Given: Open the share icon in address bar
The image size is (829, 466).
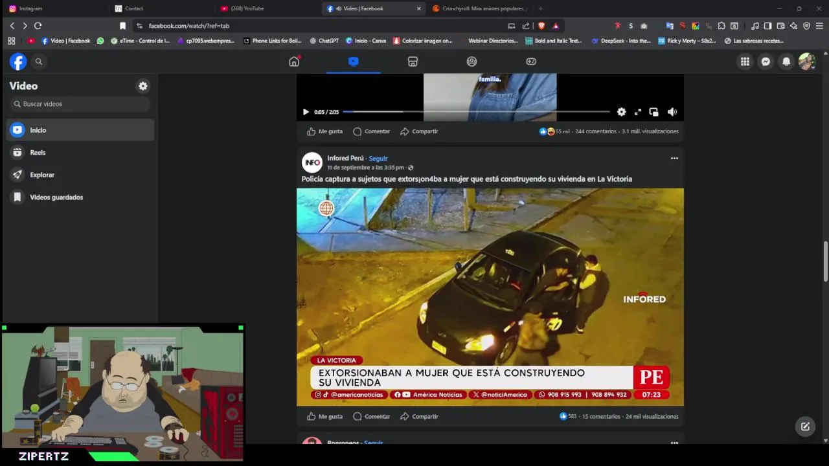Looking at the screenshot, I should [526, 26].
